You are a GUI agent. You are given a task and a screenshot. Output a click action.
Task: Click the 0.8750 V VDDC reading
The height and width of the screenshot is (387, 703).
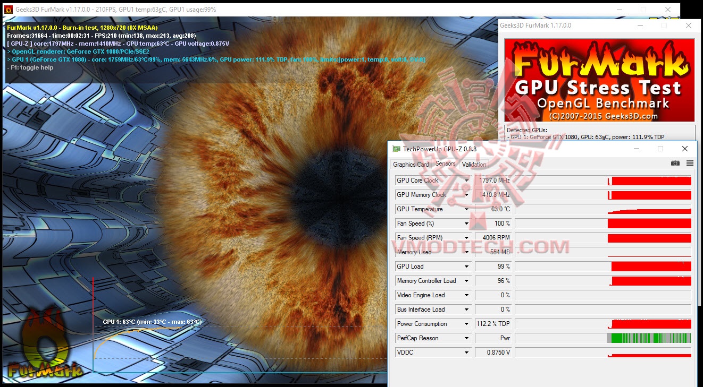(x=493, y=352)
